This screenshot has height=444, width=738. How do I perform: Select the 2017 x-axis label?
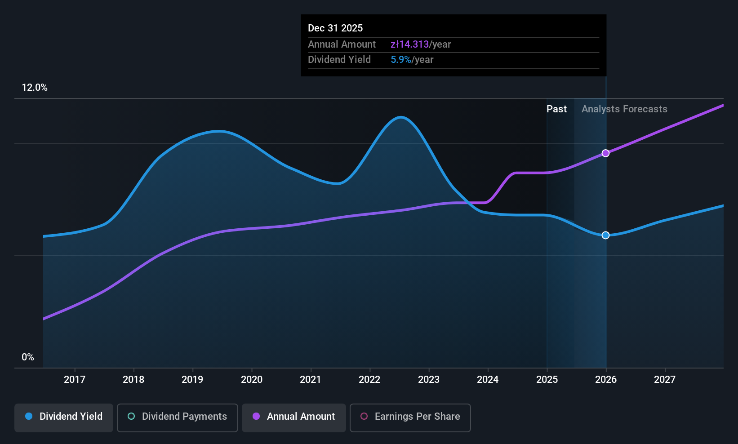click(75, 379)
